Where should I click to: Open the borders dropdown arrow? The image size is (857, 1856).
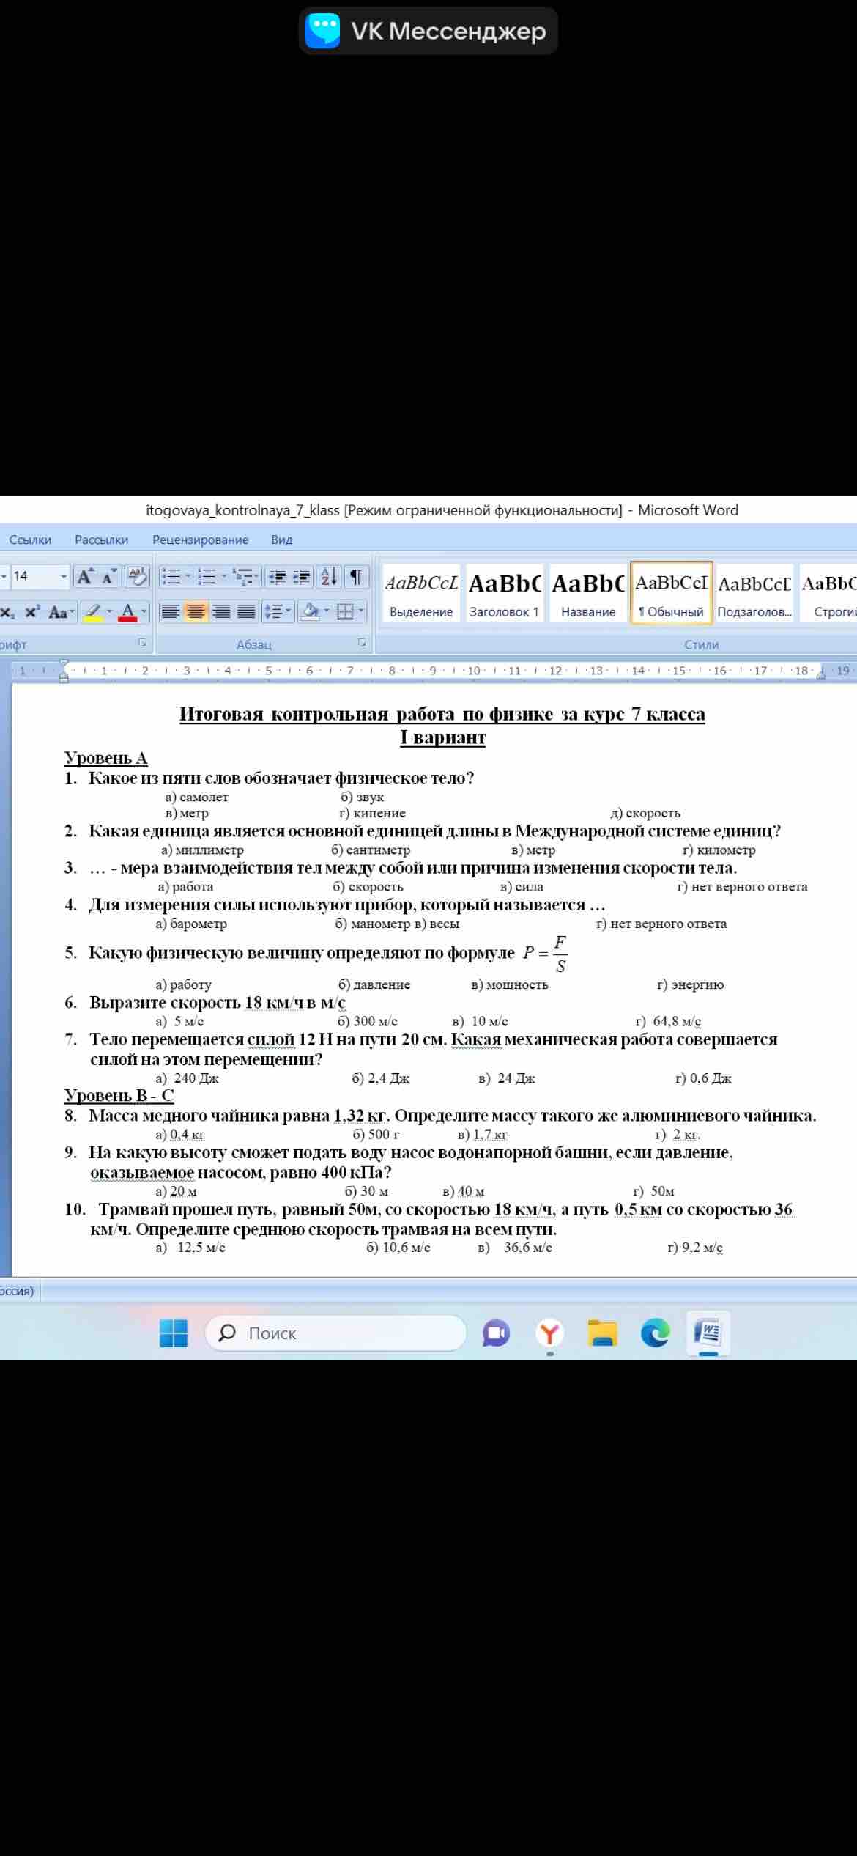tap(361, 611)
